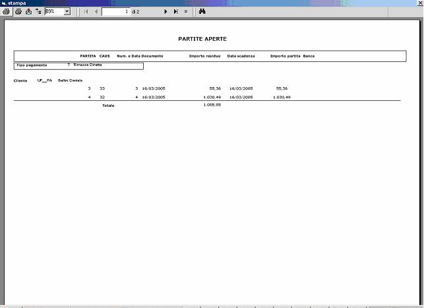
Task: Click causale code 32
Action: tap(102, 97)
